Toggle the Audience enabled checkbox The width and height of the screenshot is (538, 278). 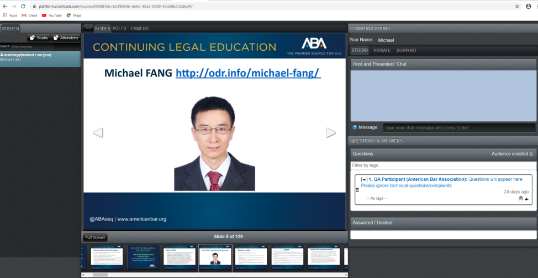click(531, 154)
